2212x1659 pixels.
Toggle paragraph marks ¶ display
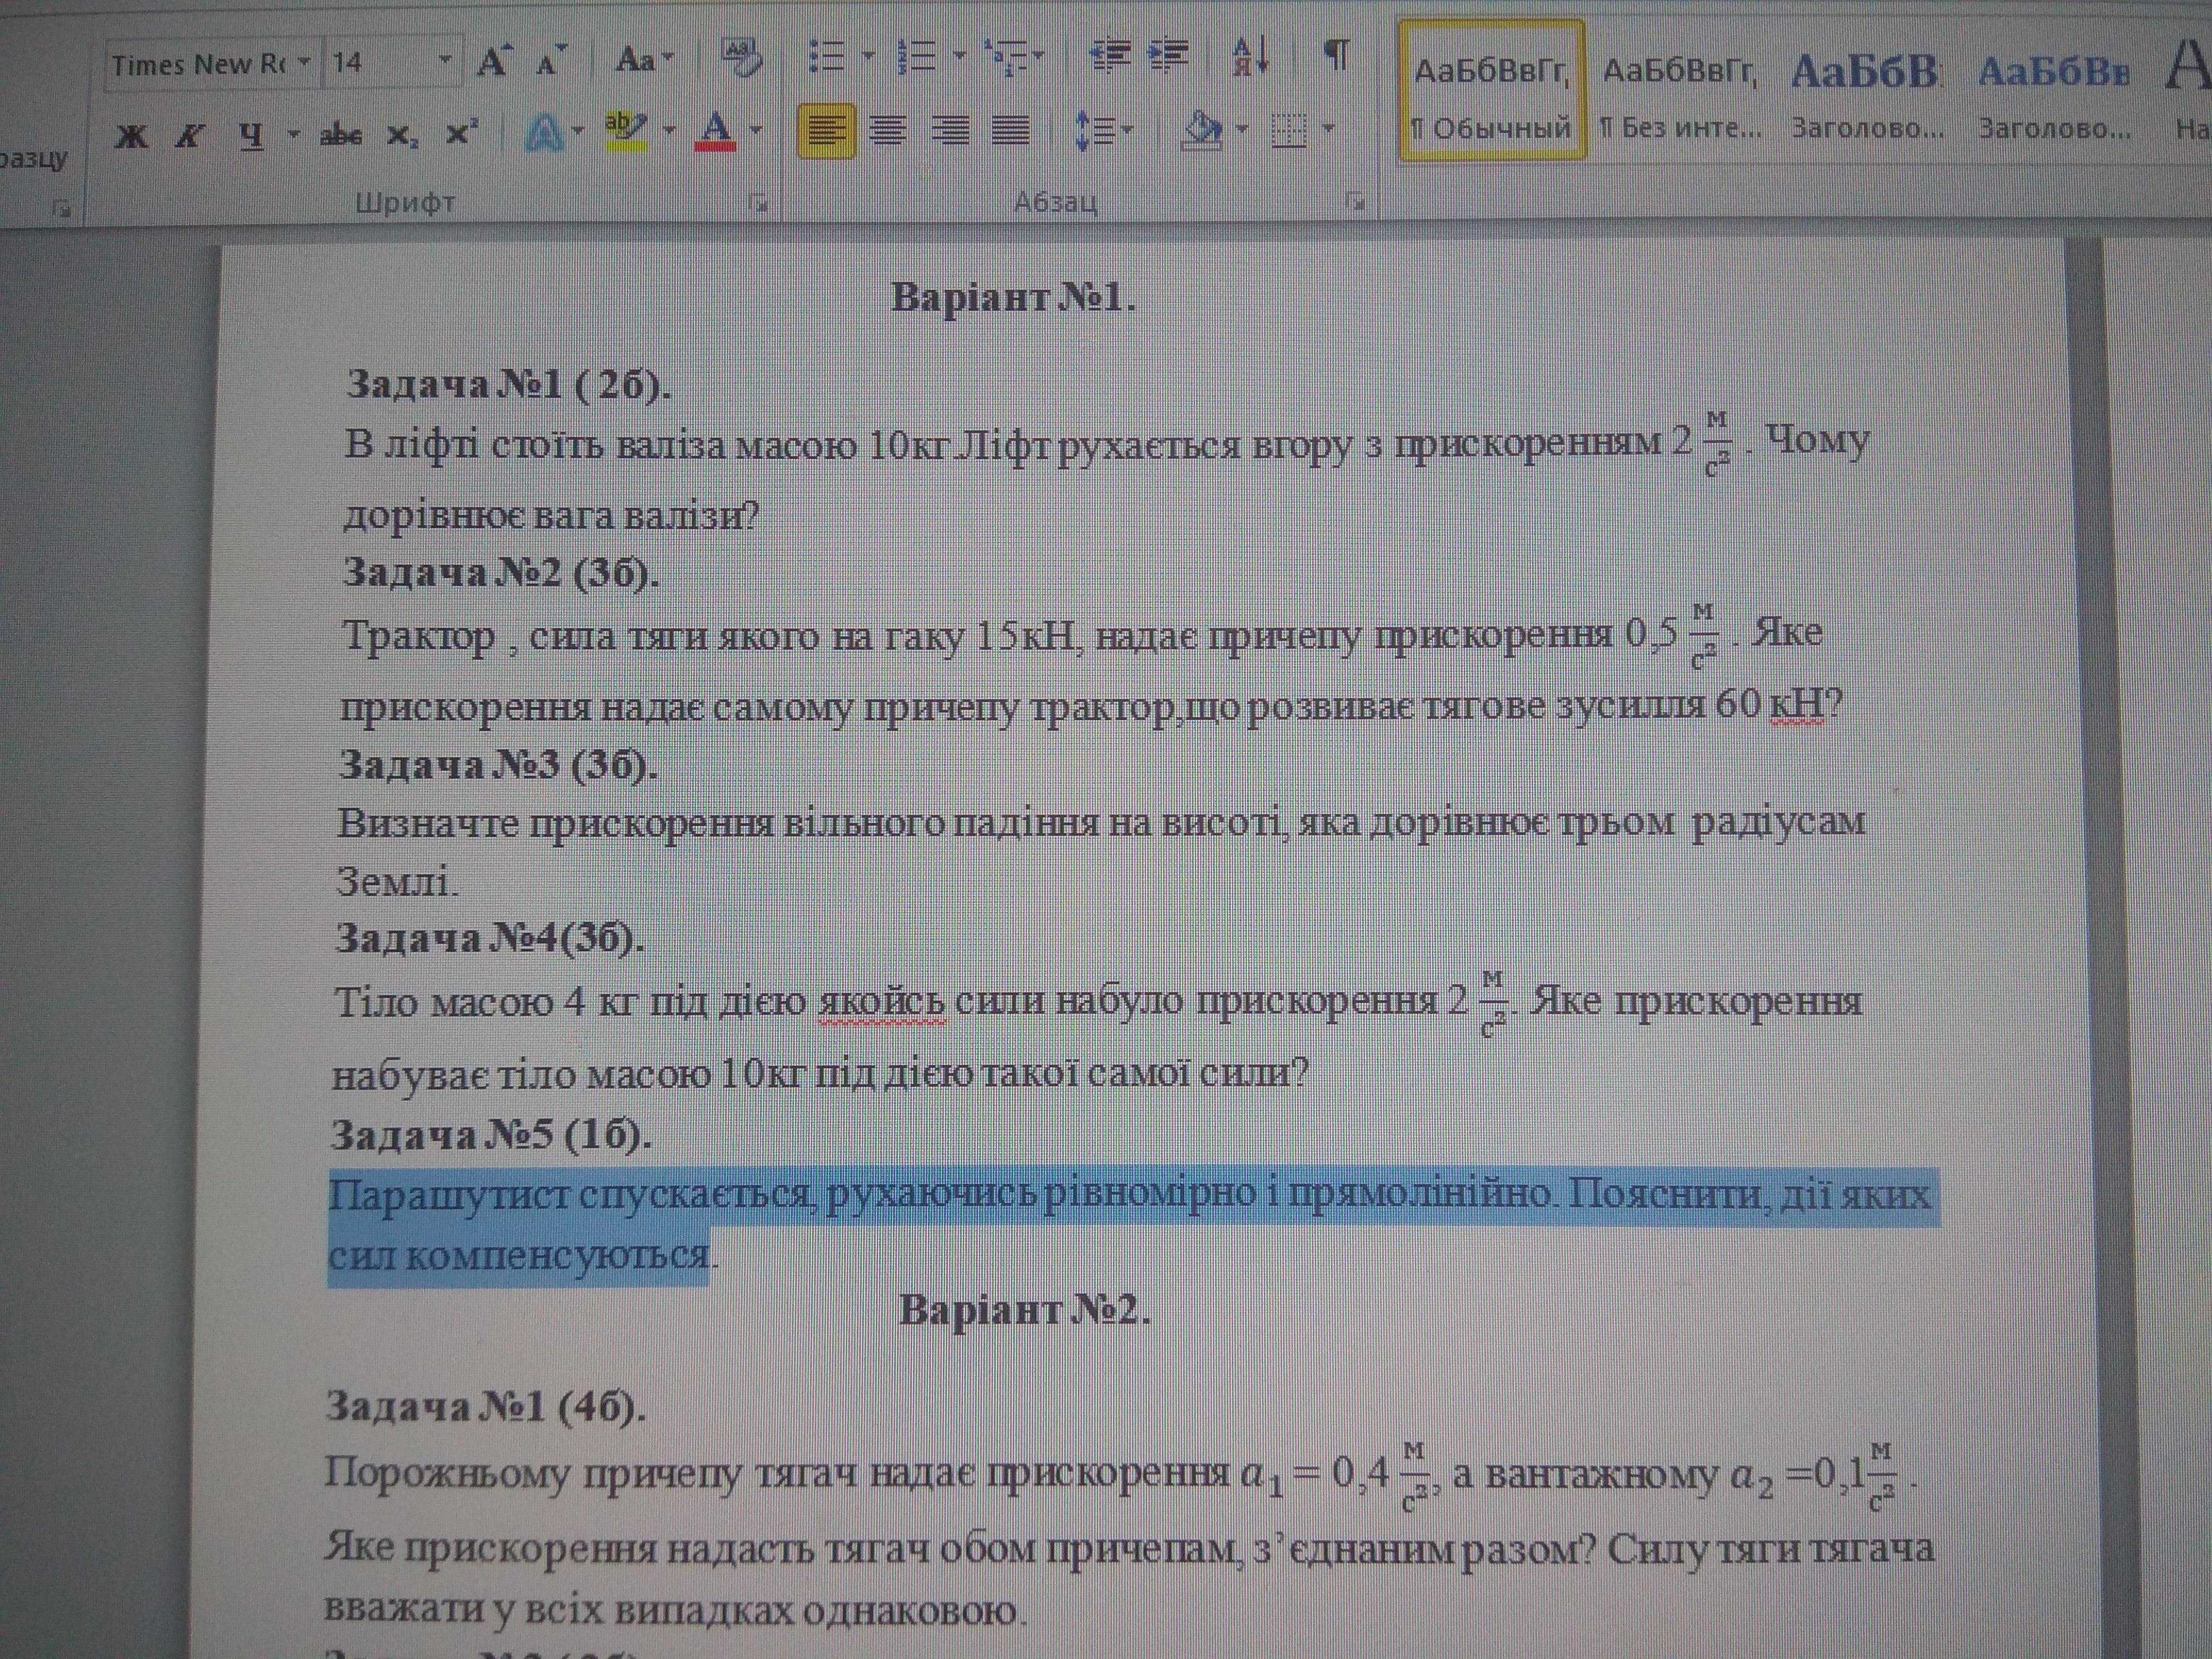pyautogui.click(x=1336, y=56)
